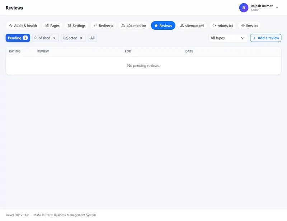This screenshot has height=221, width=287.
Task: Click the Pending count badge 0
Action: coord(25,38)
